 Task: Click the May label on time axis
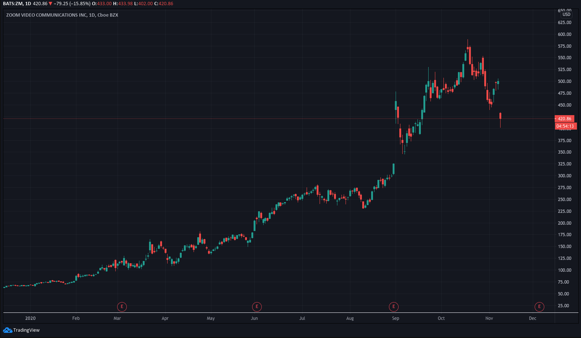(x=211, y=318)
